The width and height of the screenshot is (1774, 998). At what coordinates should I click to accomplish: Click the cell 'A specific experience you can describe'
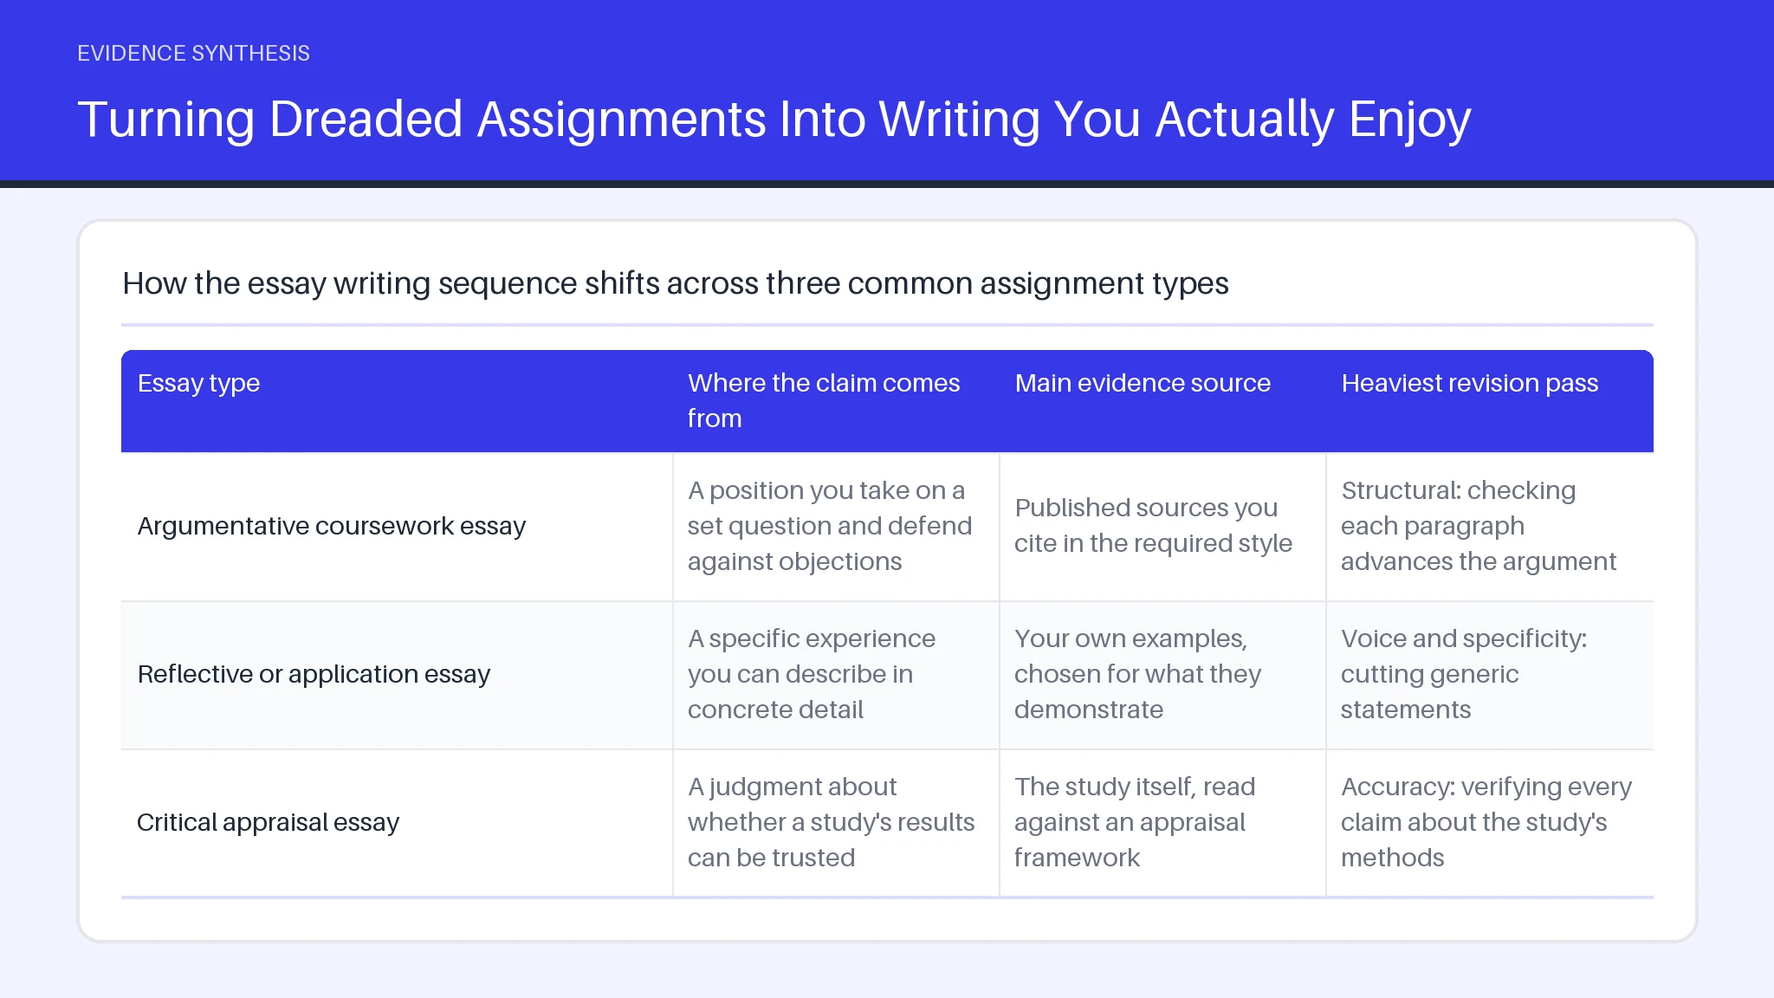(x=836, y=675)
